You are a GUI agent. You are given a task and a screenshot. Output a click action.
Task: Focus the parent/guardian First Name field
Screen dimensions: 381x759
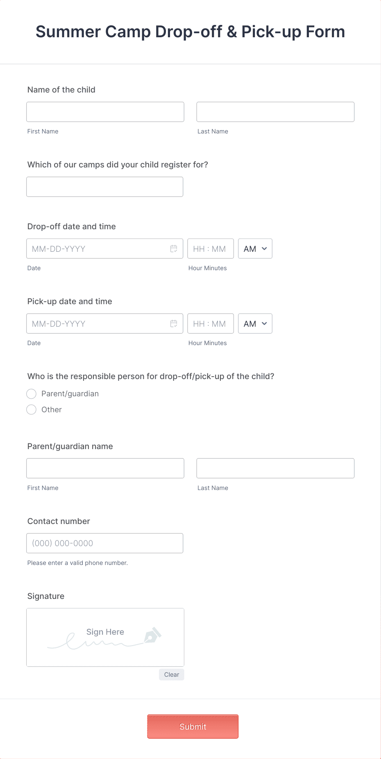[x=105, y=468]
